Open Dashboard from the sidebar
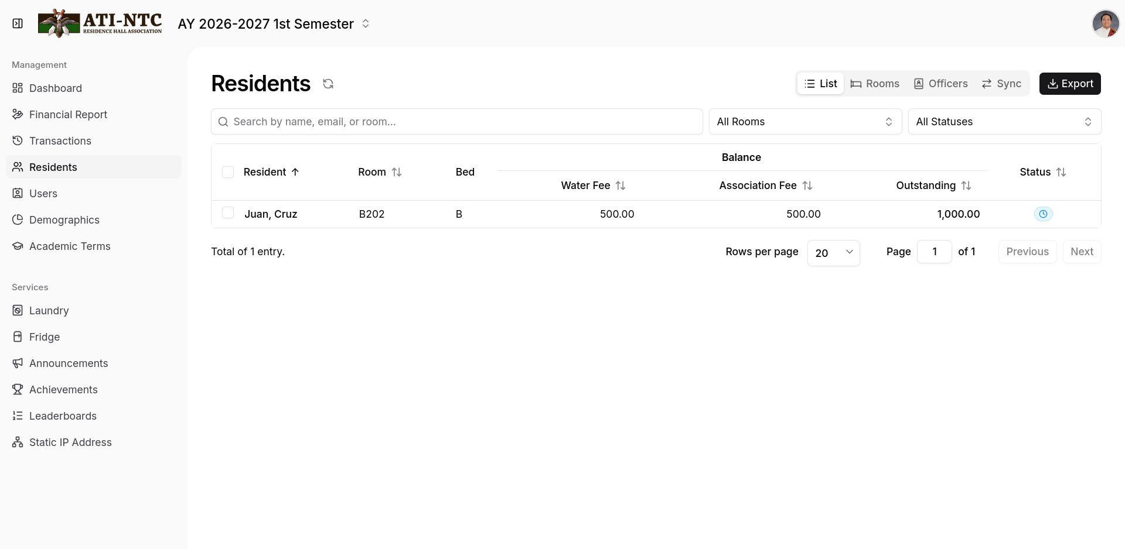1125x549 pixels. 94,88
